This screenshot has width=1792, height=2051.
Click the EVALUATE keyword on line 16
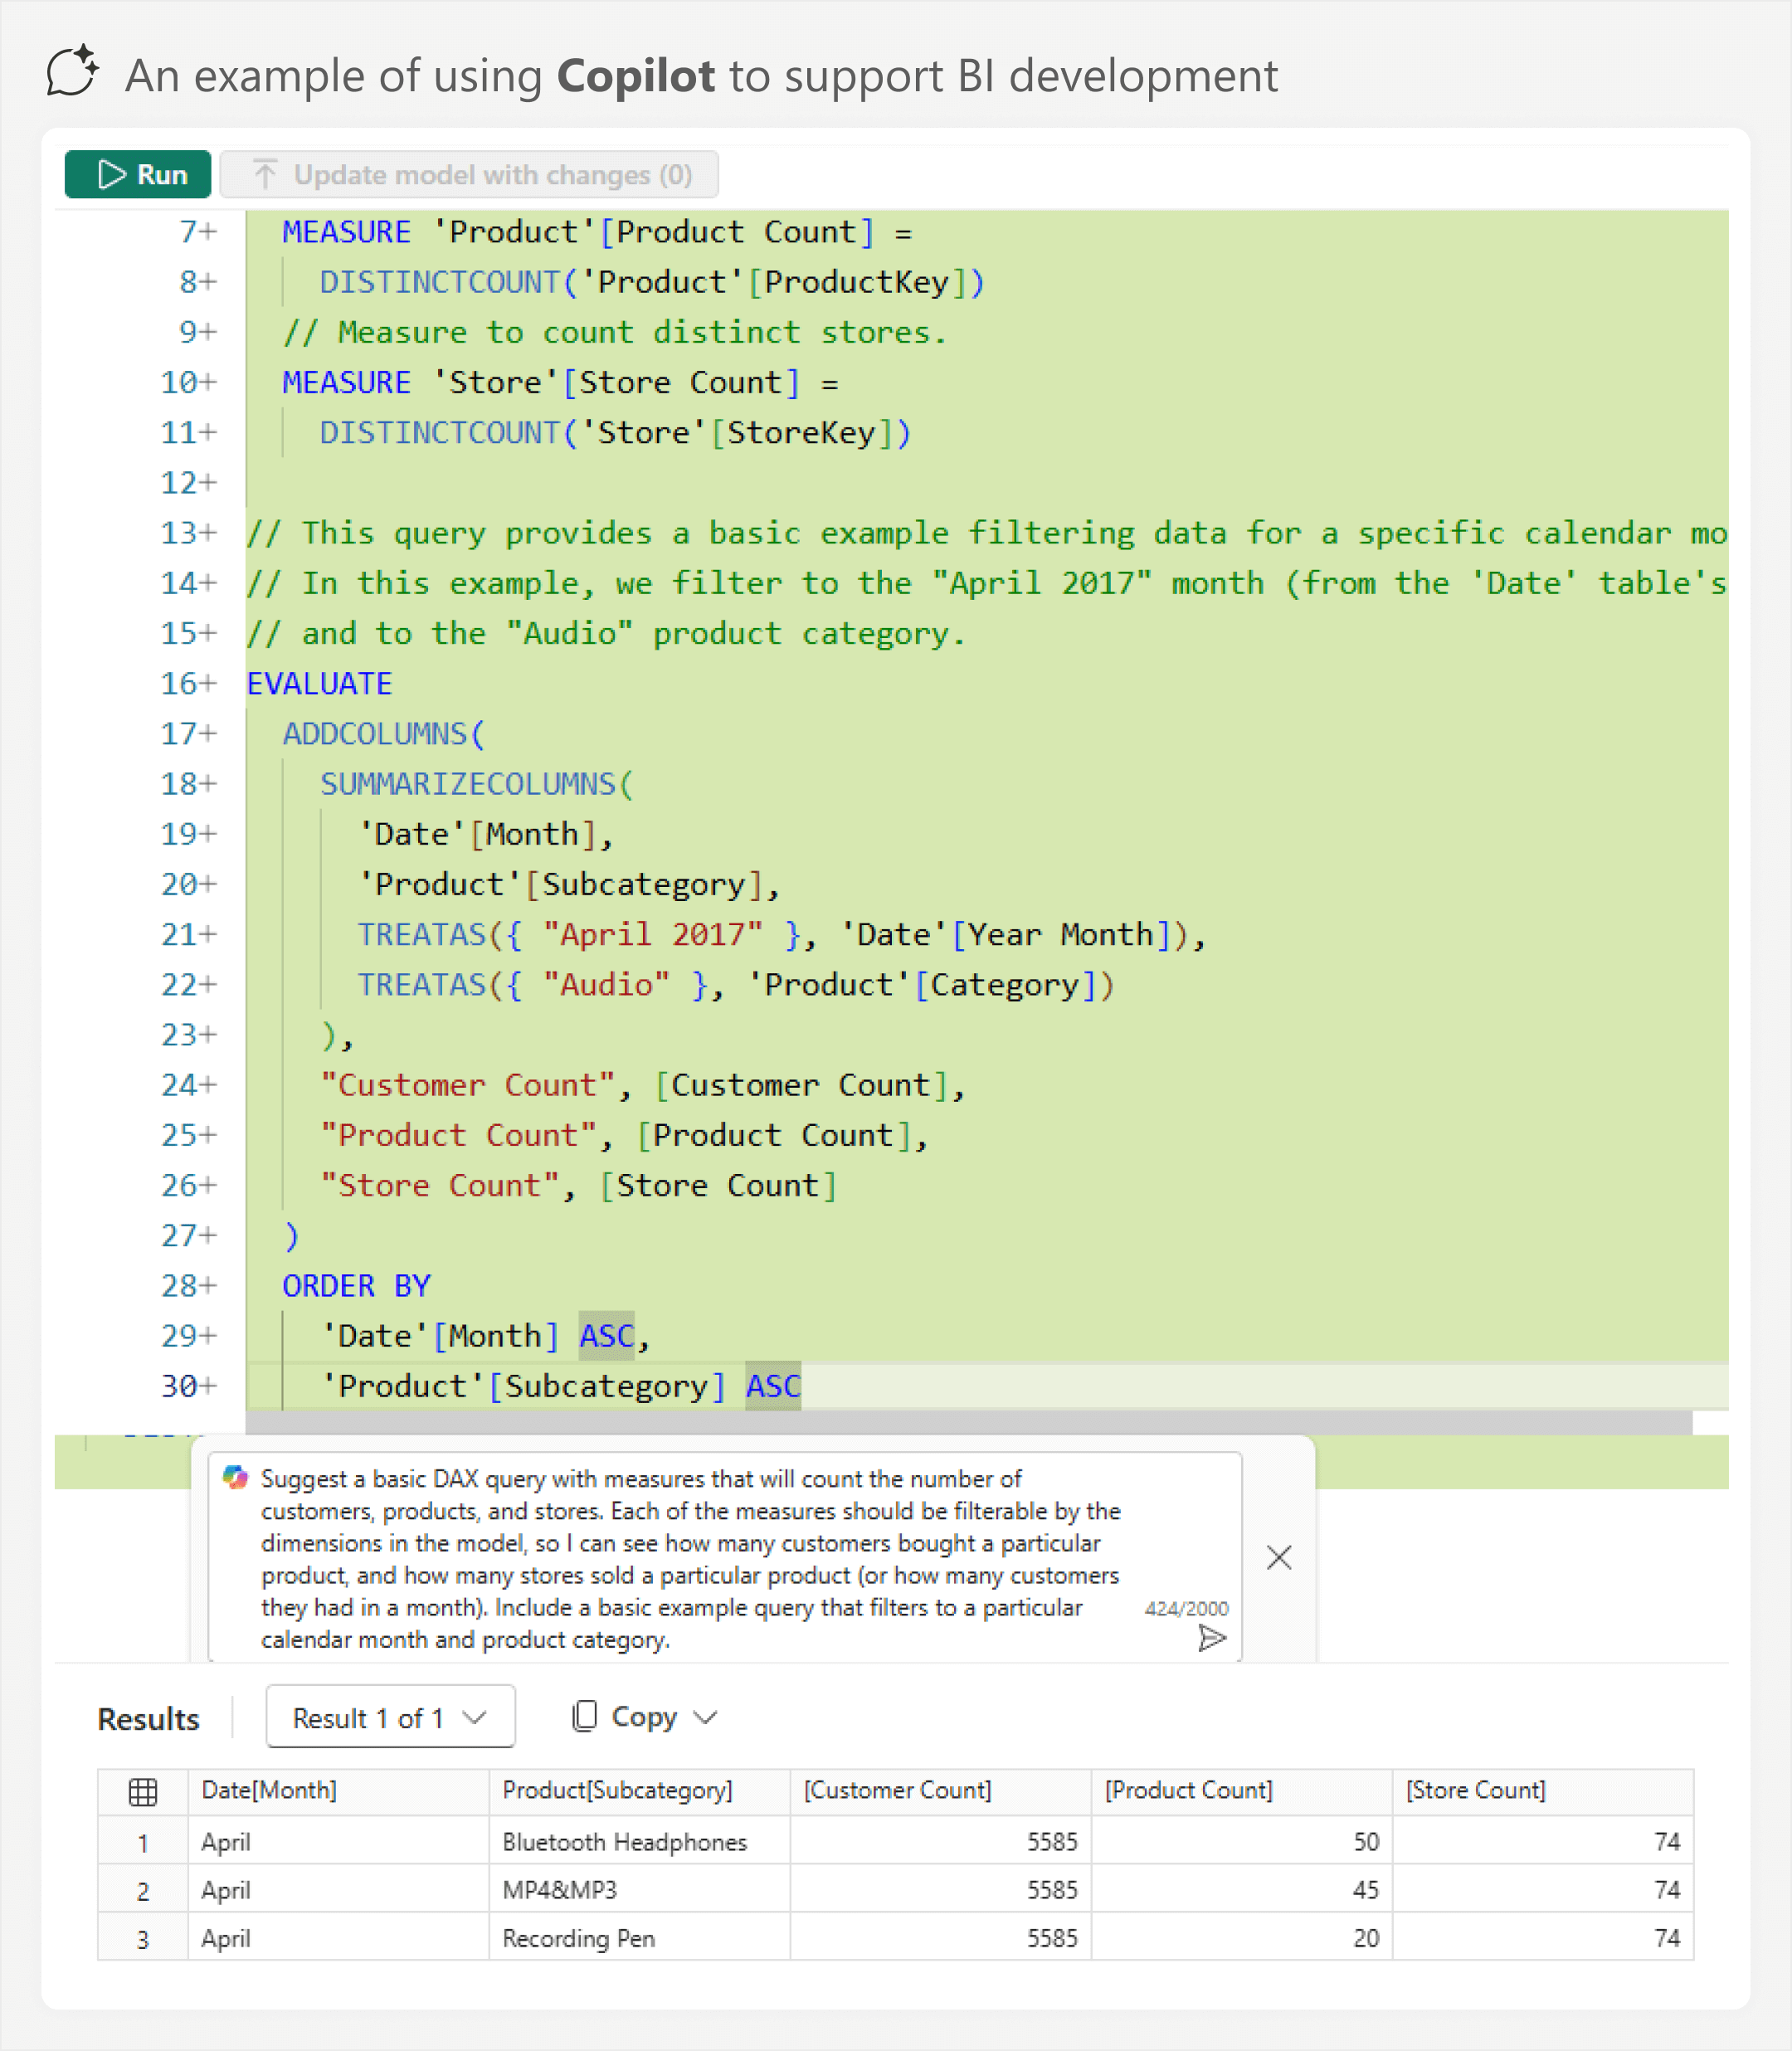pyautogui.click(x=319, y=683)
